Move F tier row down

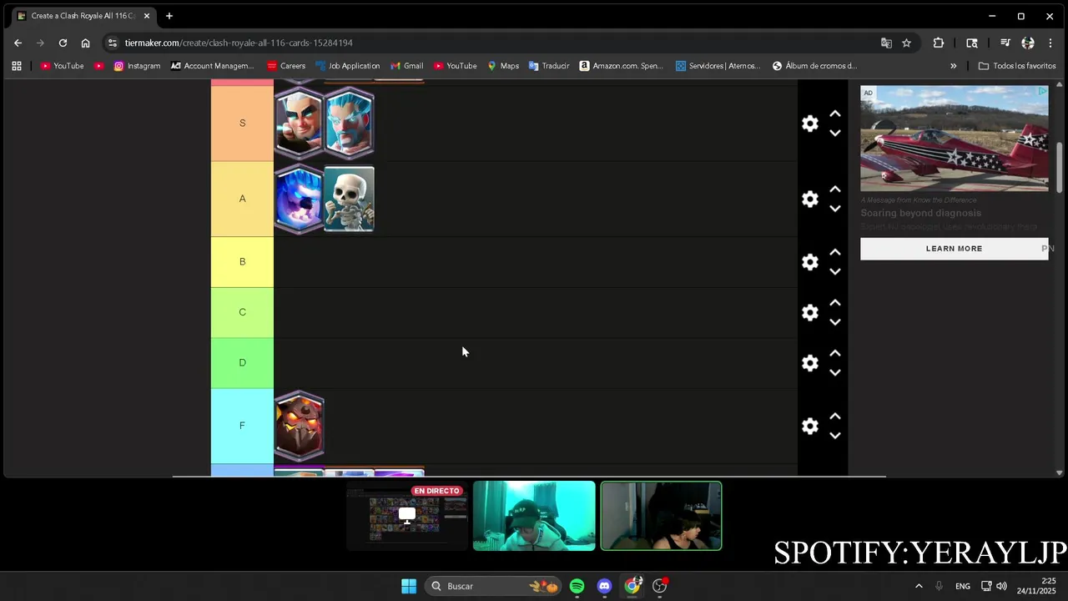[x=835, y=436]
